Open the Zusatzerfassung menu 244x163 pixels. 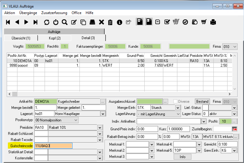[54, 13]
